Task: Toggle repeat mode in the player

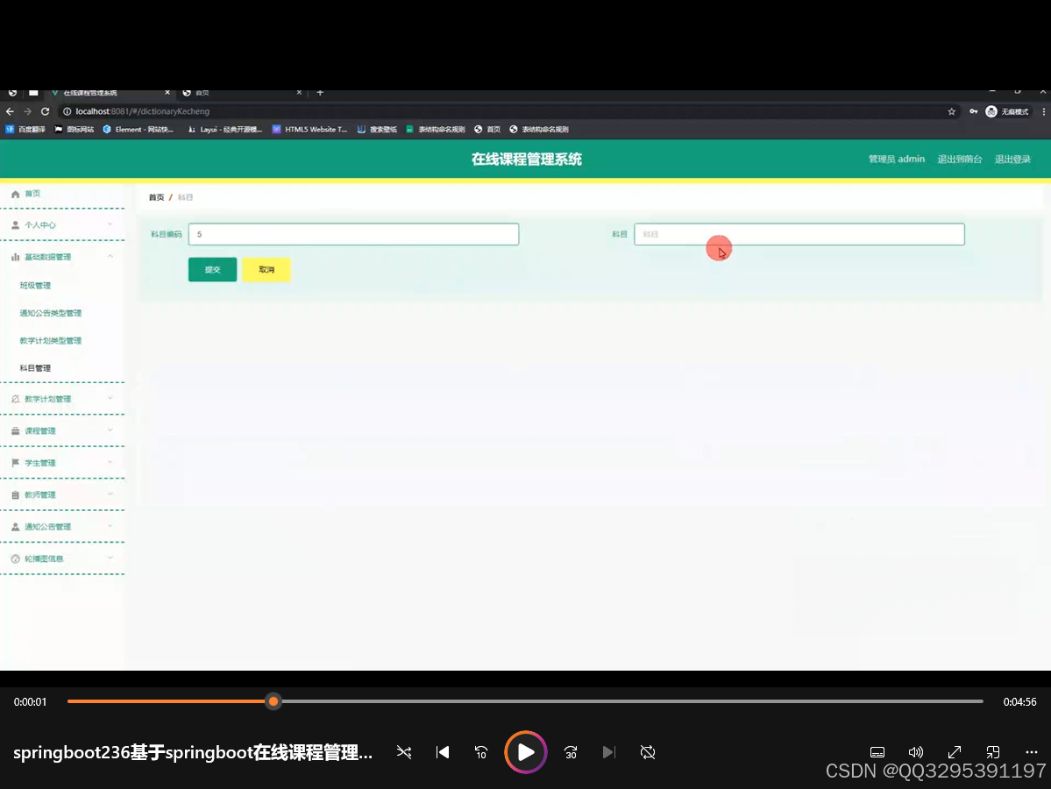Action: coord(648,752)
